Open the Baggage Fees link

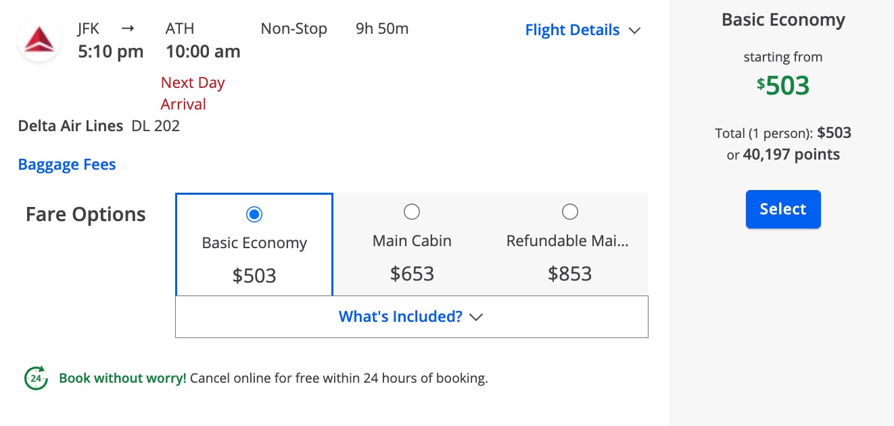tap(67, 164)
